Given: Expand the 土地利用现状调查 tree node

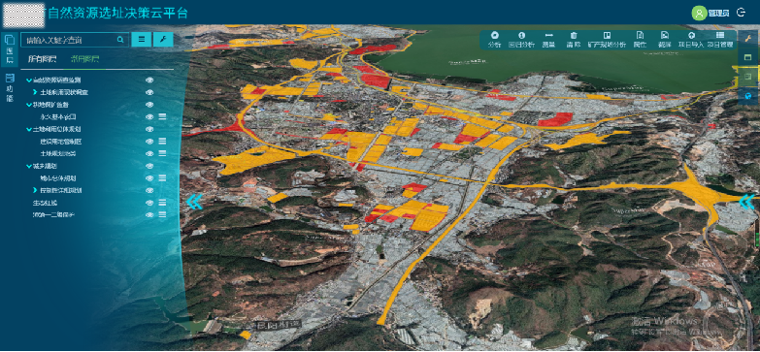Looking at the screenshot, I should coord(35,92).
